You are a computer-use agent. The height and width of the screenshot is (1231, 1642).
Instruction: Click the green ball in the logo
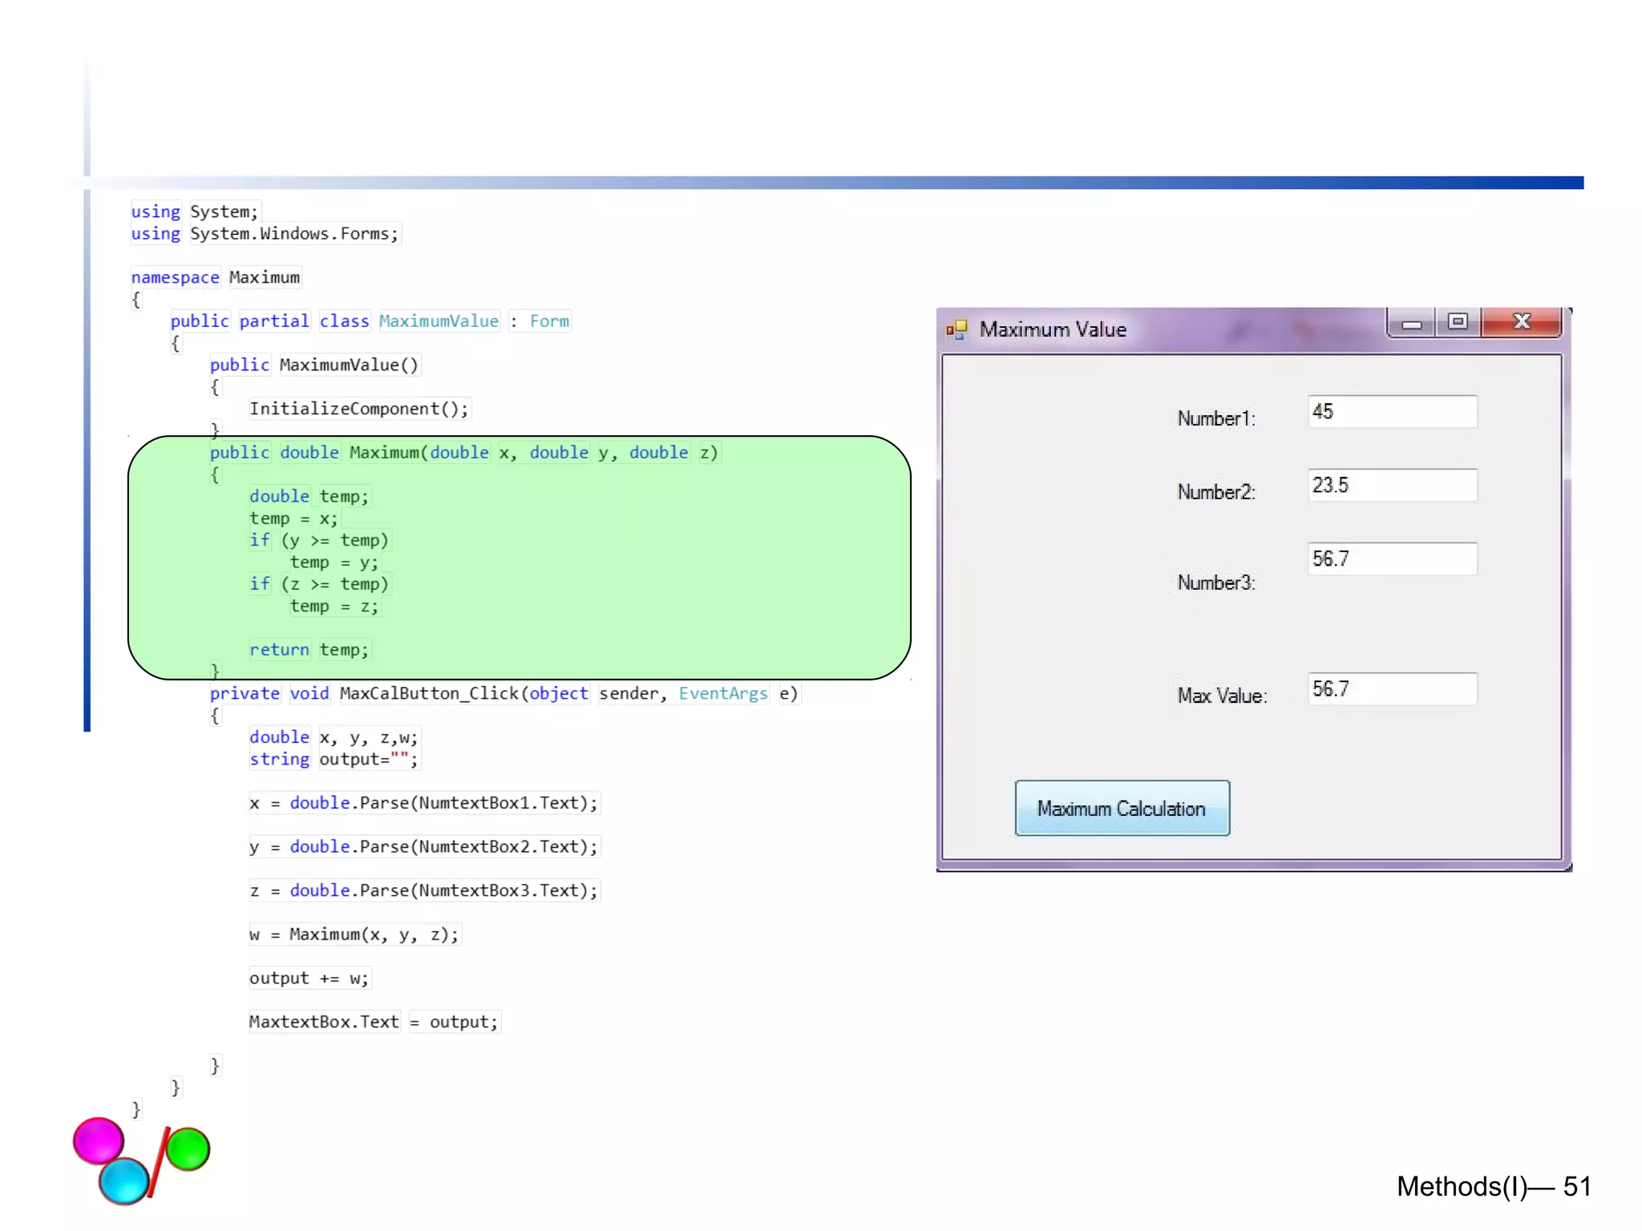(188, 1149)
